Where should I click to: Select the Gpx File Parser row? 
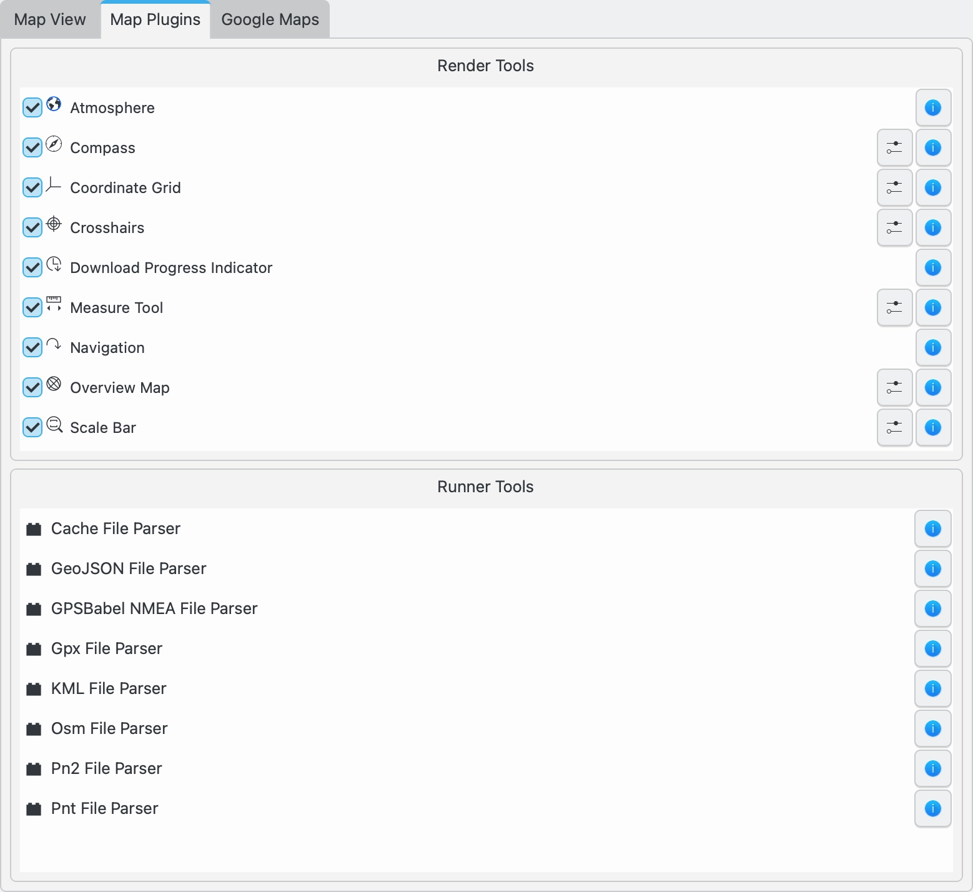(107, 648)
